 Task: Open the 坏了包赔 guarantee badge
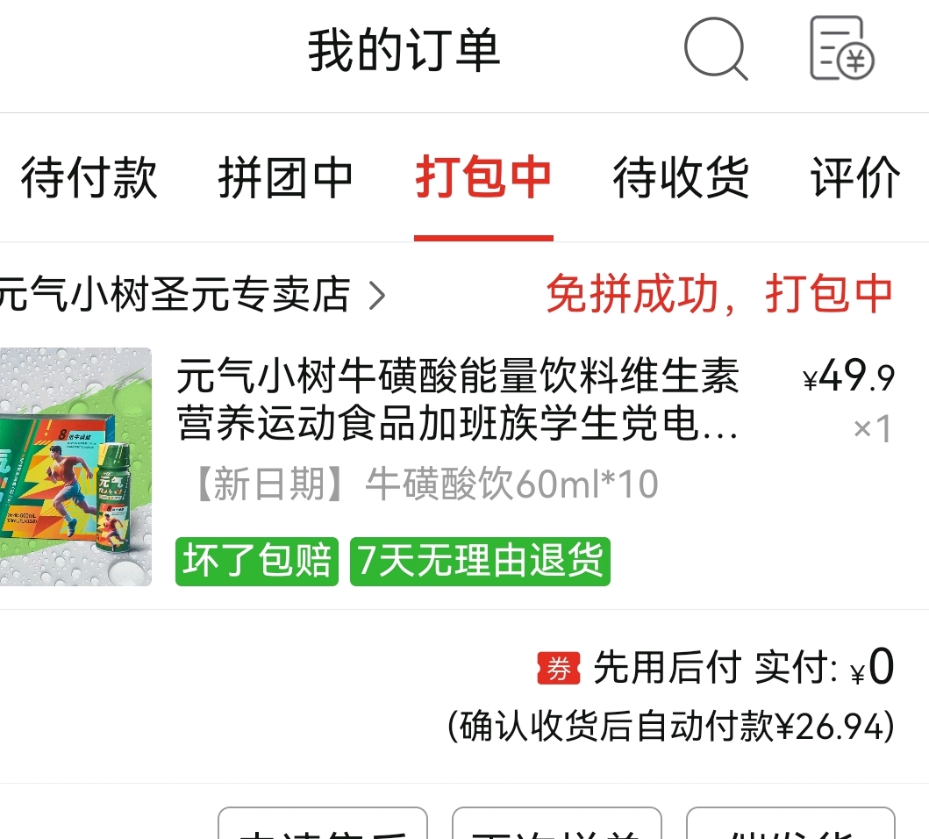click(256, 561)
